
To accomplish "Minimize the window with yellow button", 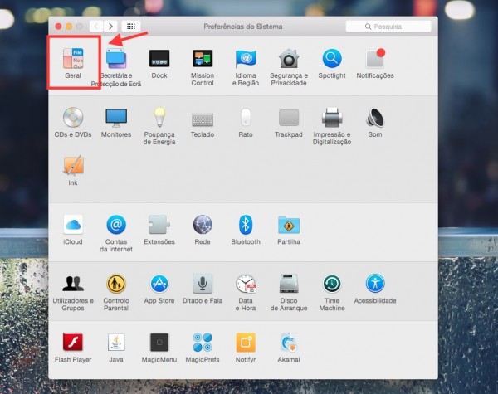I will pyautogui.click(x=69, y=27).
